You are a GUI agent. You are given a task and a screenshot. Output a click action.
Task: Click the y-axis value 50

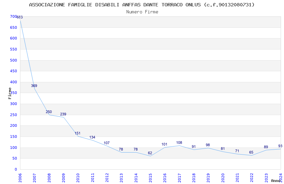pyautogui.click(x=15, y=159)
